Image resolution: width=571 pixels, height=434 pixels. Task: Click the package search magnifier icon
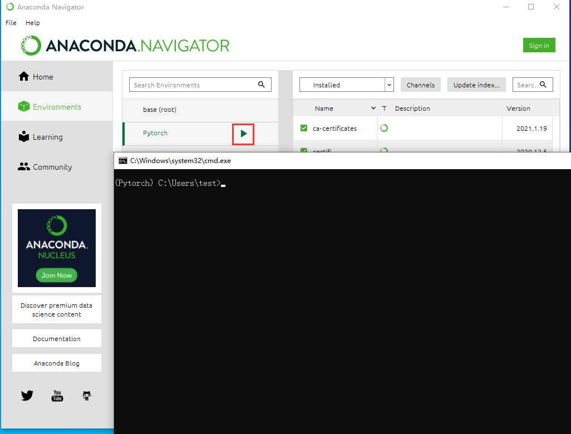point(543,85)
